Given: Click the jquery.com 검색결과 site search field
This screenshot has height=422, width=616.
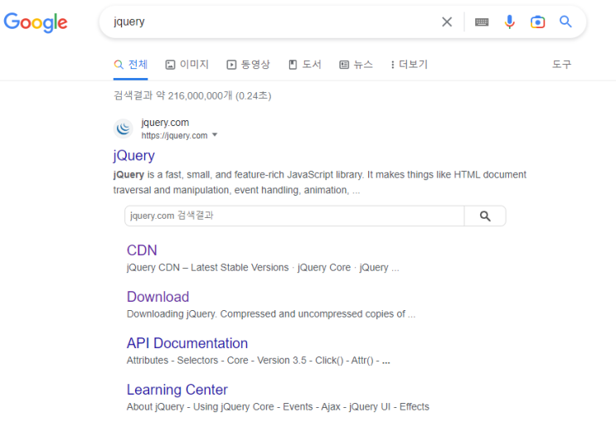Looking at the screenshot, I should [x=294, y=216].
